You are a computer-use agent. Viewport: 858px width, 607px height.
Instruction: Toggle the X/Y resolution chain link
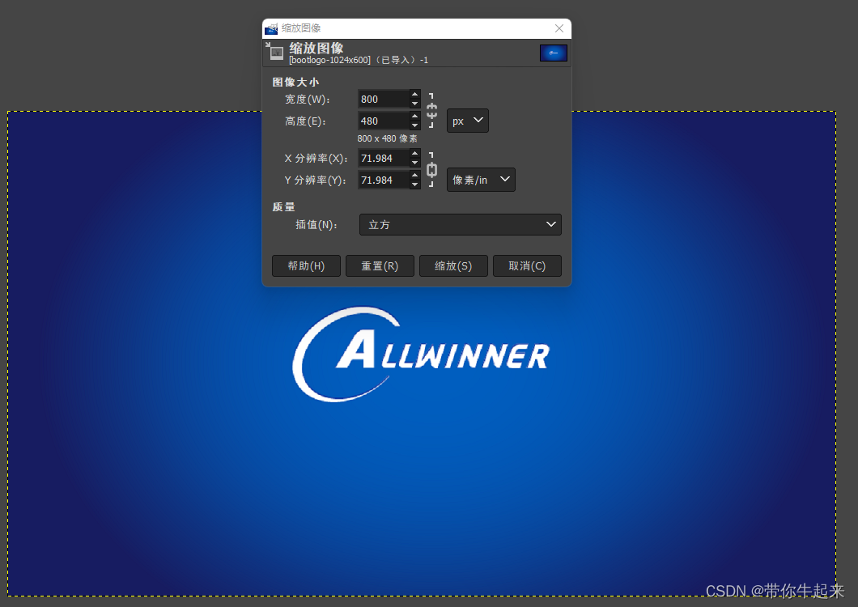[x=431, y=170]
